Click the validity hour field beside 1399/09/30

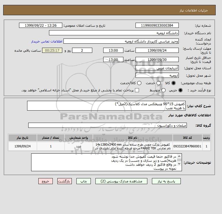pos(113,59)
